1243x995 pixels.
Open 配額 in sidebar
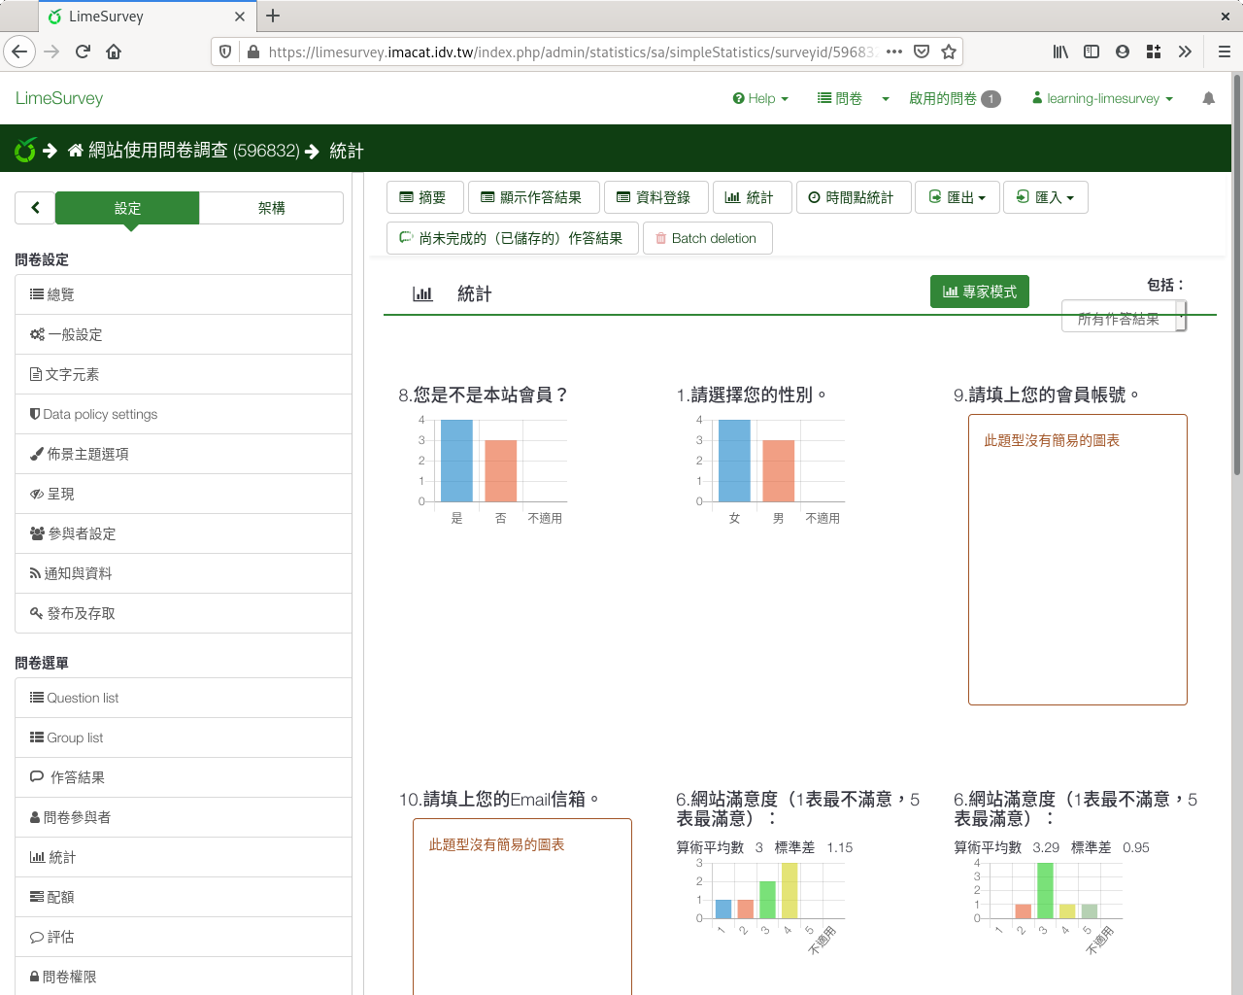[184, 897]
